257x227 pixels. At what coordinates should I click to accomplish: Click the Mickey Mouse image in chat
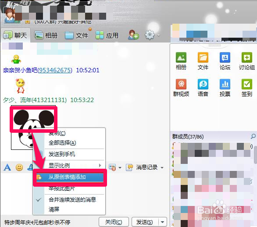coord(33,128)
